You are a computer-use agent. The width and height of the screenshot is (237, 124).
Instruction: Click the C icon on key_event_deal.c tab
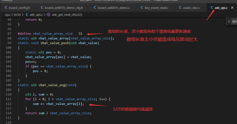pyautogui.click(x=142, y=7)
